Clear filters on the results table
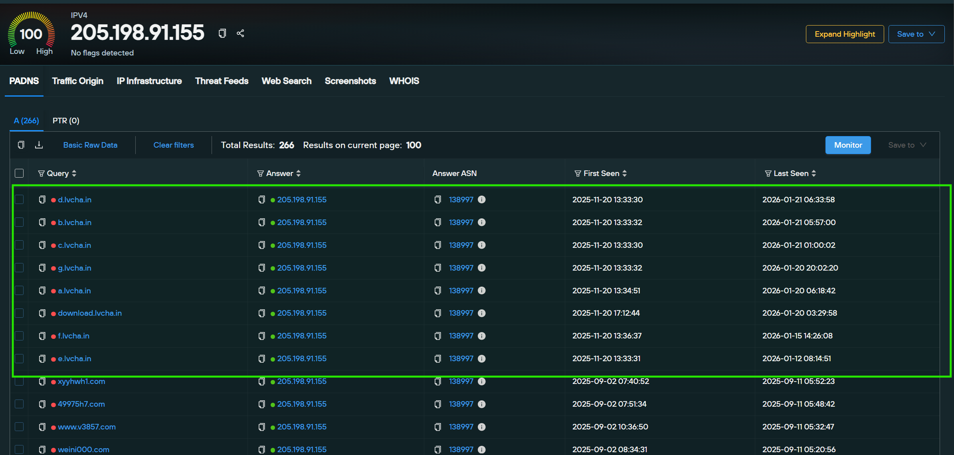This screenshot has width=954, height=455. coord(173,145)
